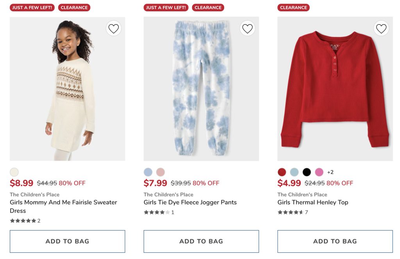Pick the light blue Henley top swatch

coord(295,172)
